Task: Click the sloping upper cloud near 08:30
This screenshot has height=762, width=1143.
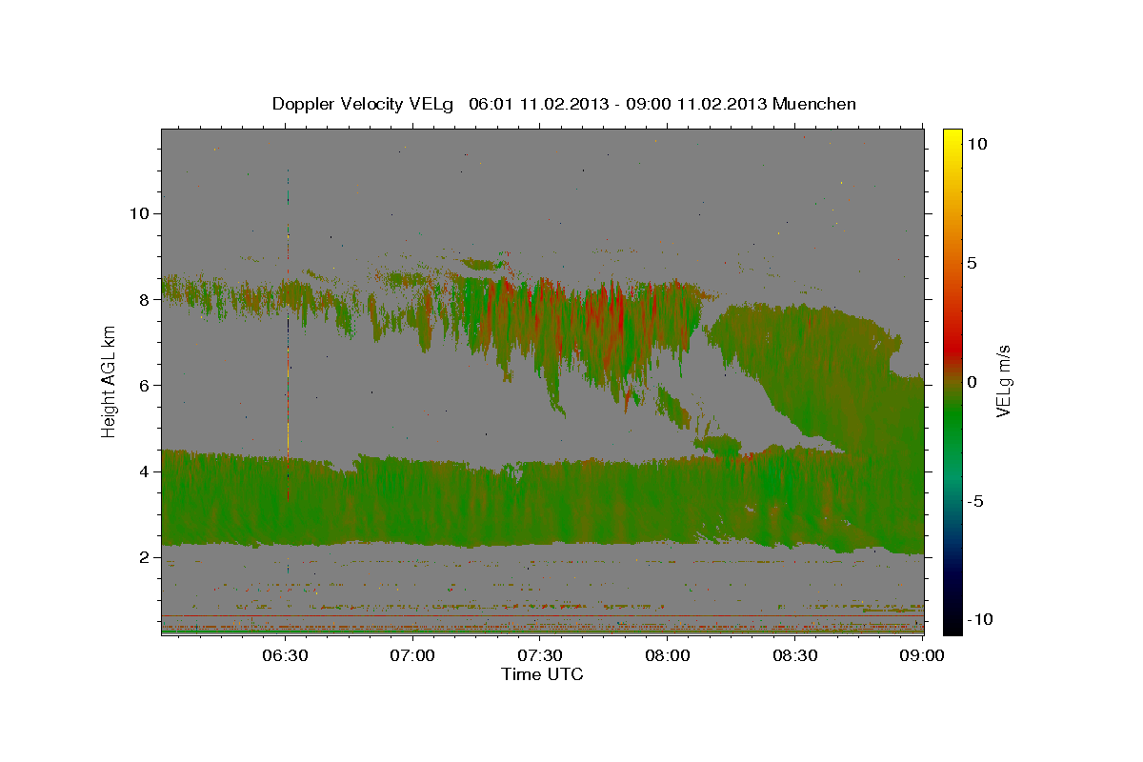Action: coord(810,371)
